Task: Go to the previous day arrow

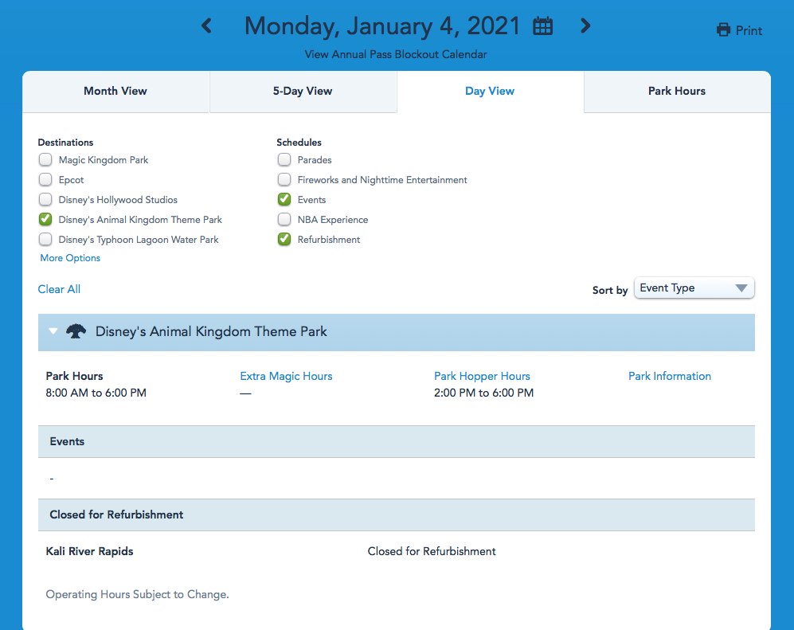Action: pos(206,26)
